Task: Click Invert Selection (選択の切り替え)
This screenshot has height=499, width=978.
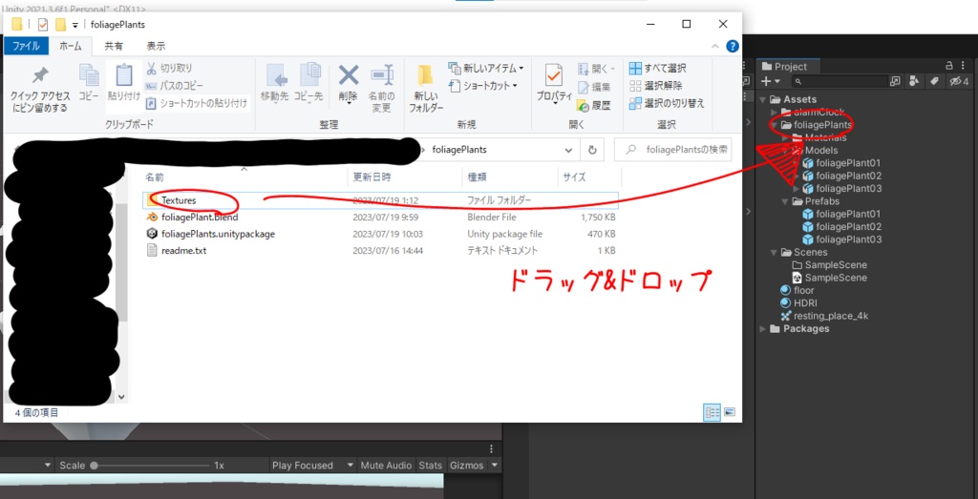Action: 667,103
